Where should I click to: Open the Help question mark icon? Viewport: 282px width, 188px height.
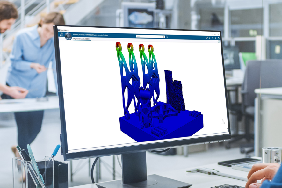(219, 38)
